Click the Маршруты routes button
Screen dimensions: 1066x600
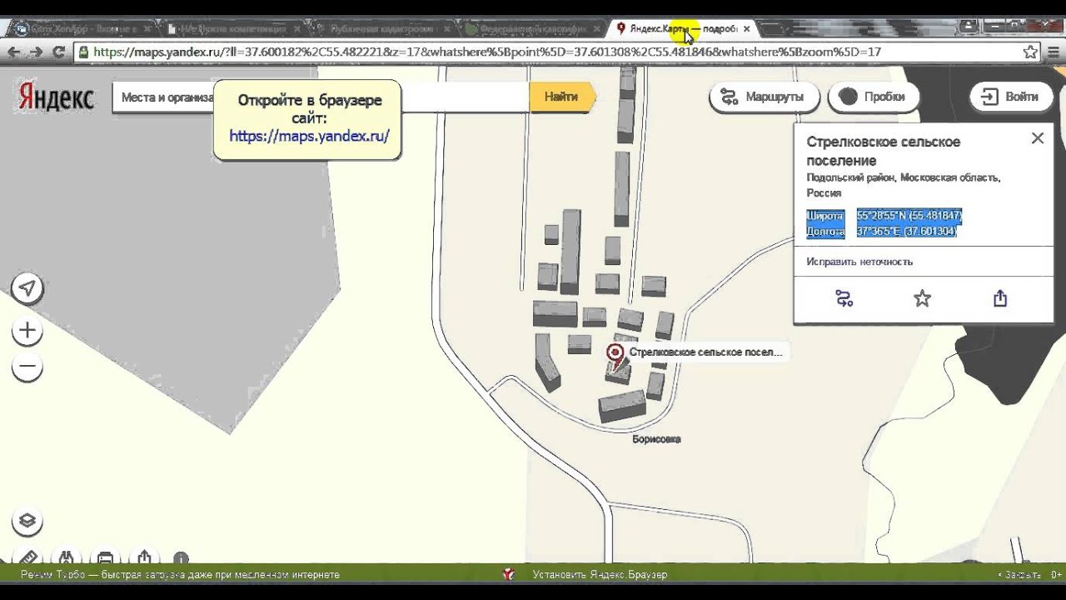[765, 97]
